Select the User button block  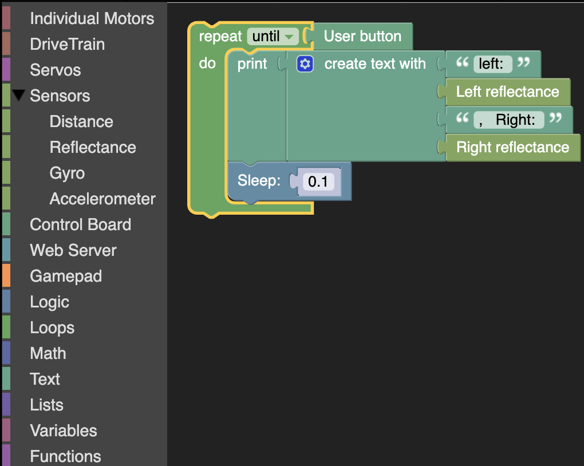[x=363, y=37]
